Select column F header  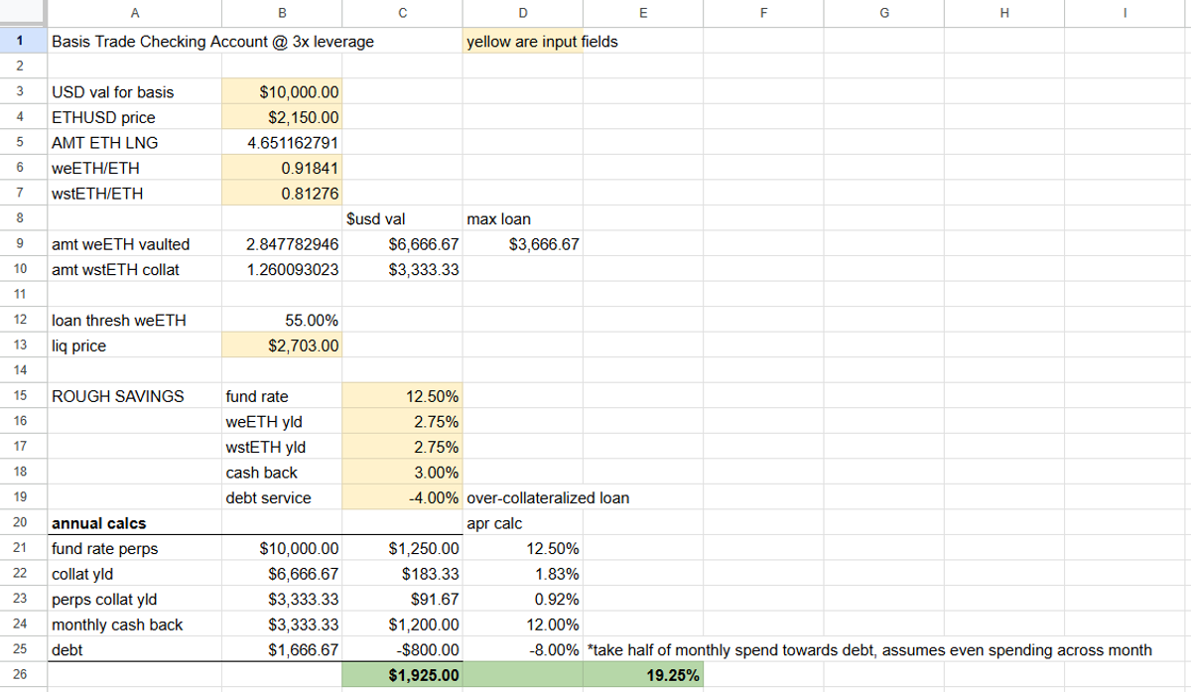click(x=763, y=14)
